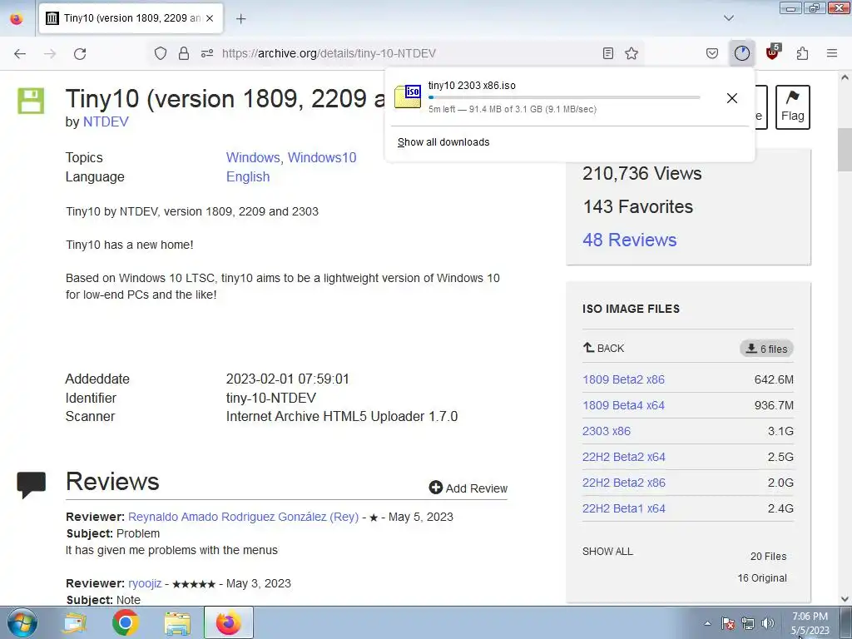Screen dimensions: 852x639
Task: Open reviewer ryoojiz profile
Action: coord(145,583)
